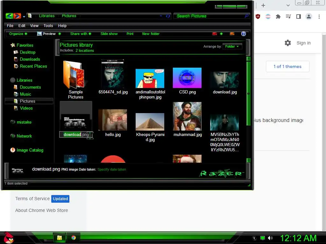Open the Chrome profile avatar
Screen dimensions: 326x244
309,17
